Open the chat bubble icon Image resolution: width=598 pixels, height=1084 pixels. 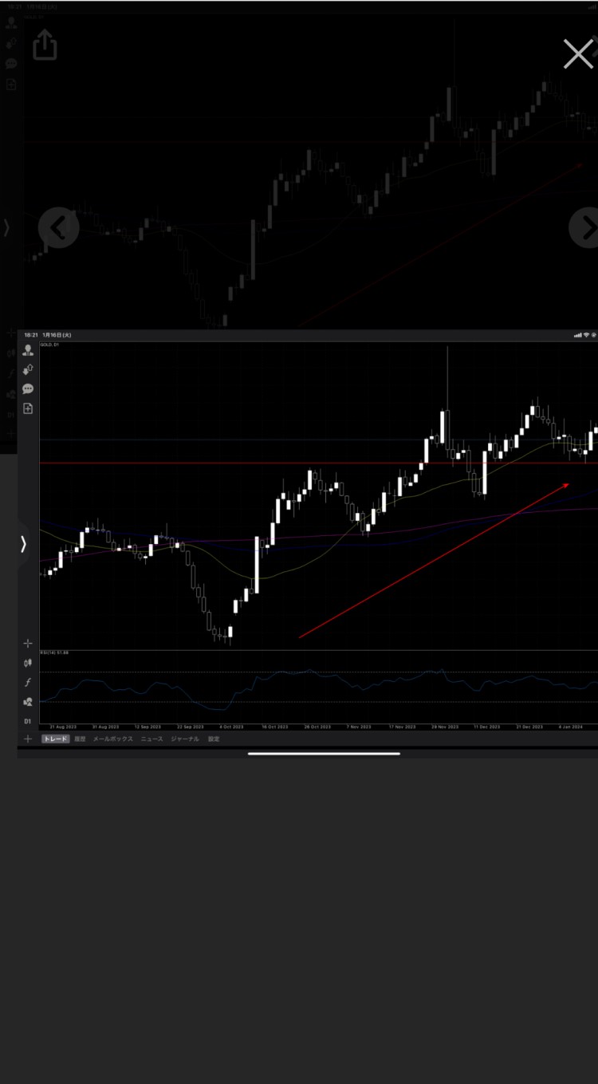28,388
